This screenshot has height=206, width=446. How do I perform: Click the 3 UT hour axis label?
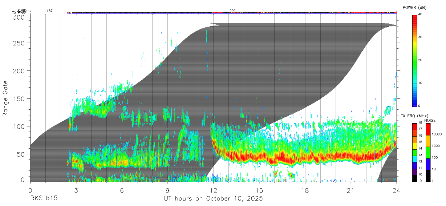click(76, 190)
